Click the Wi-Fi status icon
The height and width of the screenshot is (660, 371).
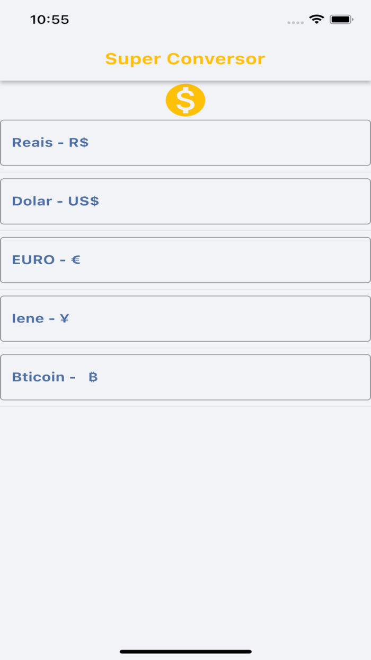(316, 20)
